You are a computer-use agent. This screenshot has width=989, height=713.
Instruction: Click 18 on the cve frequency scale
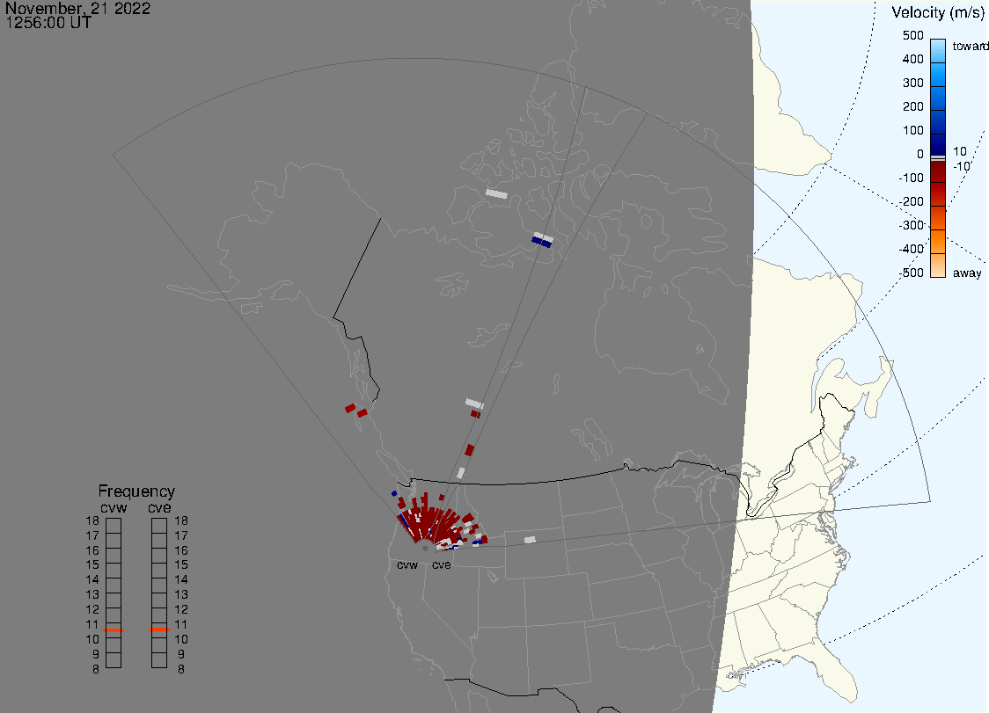click(x=181, y=520)
